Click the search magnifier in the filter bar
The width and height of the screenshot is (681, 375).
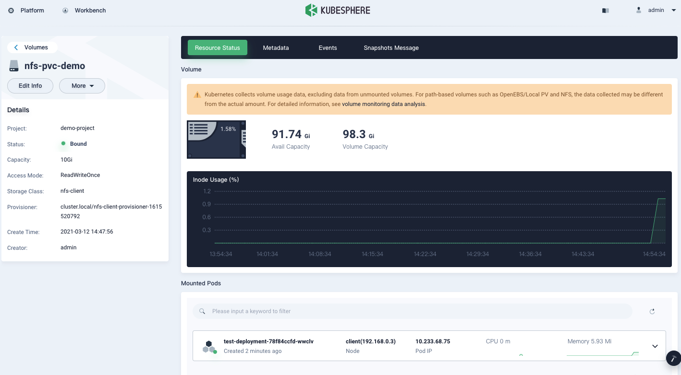(x=202, y=311)
